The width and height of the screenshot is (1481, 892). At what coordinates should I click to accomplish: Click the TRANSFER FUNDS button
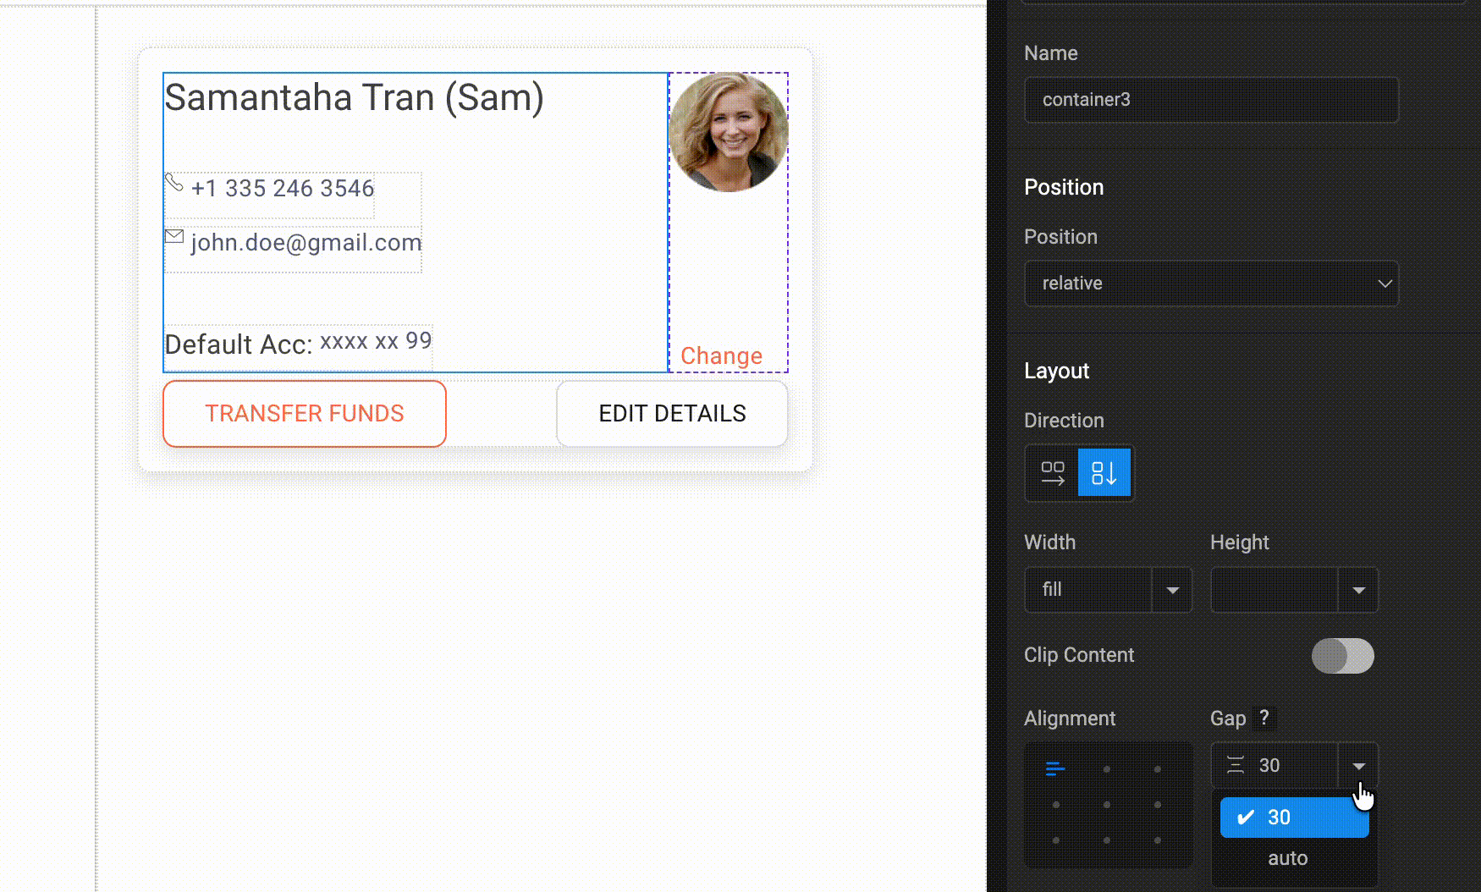(305, 413)
